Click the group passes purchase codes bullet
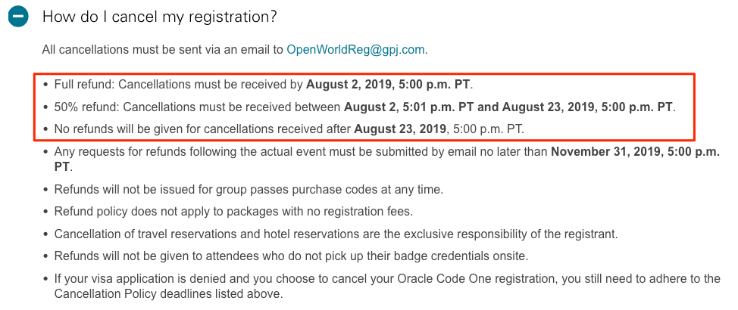Image resolution: width=738 pixels, height=310 pixels. tap(249, 190)
